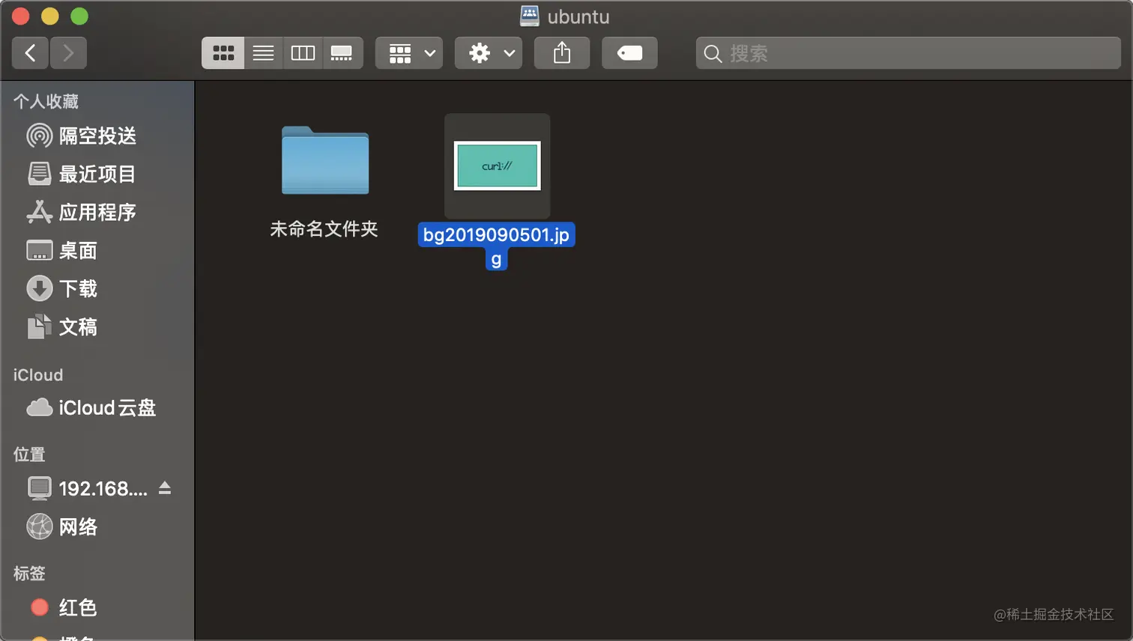Select the 192.168.... server location
Viewport: 1133px width, 641px height.
point(88,488)
